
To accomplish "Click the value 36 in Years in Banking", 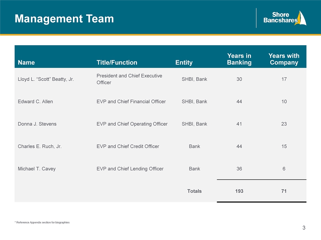I will pyautogui.click(x=239, y=169).
